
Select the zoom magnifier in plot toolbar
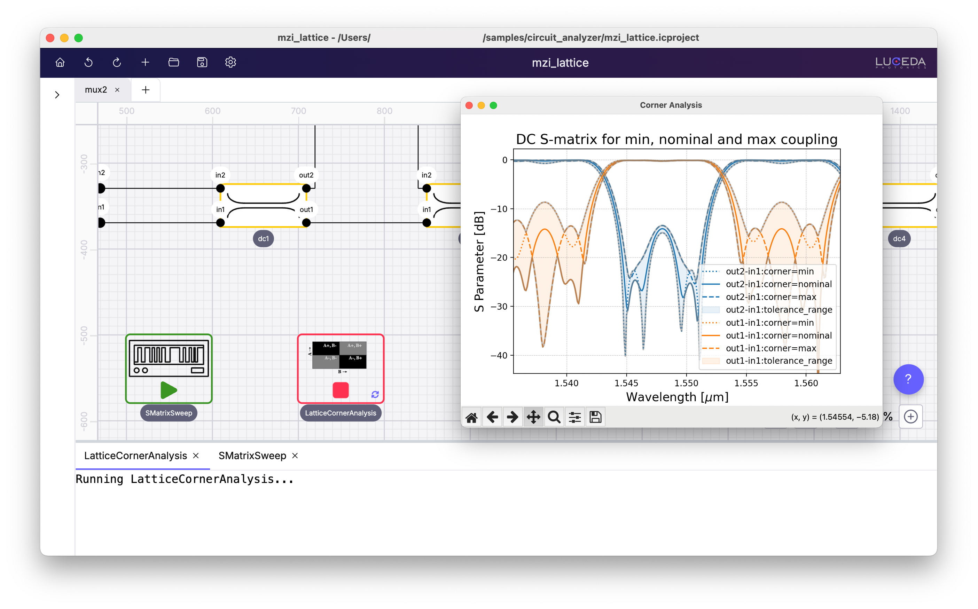click(x=554, y=417)
